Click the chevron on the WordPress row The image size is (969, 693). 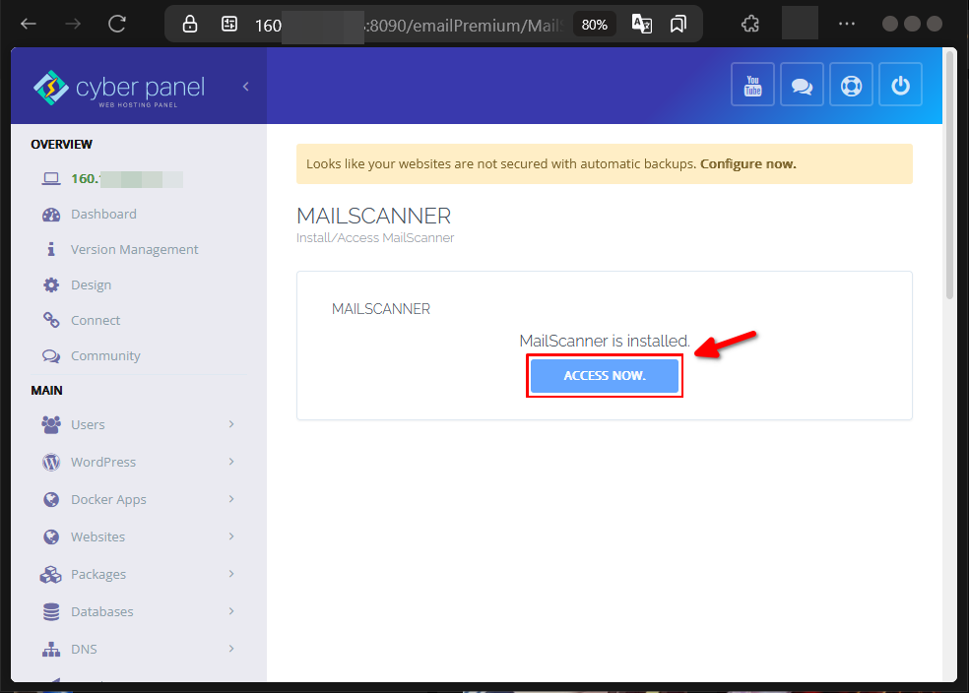(231, 462)
